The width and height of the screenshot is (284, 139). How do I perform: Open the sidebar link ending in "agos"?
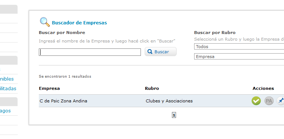click(5, 111)
